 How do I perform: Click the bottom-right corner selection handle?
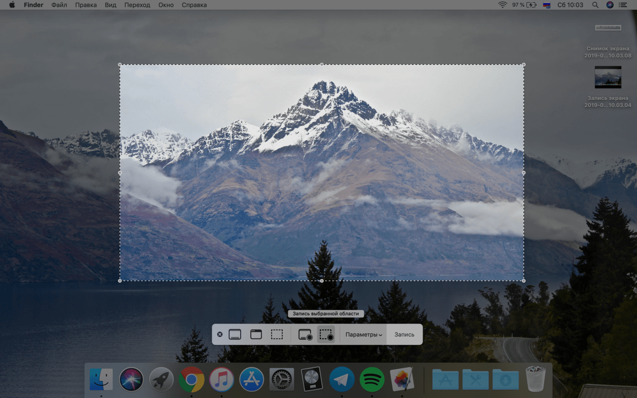pos(524,281)
